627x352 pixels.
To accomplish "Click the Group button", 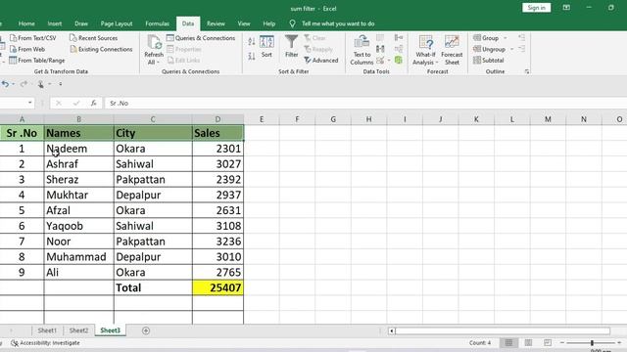I will point(486,38).
